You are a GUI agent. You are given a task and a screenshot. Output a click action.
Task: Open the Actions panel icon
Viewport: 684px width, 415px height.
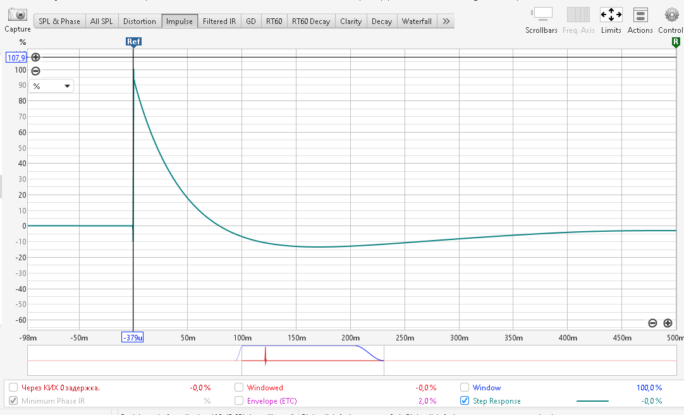click(x=640, y=15)
